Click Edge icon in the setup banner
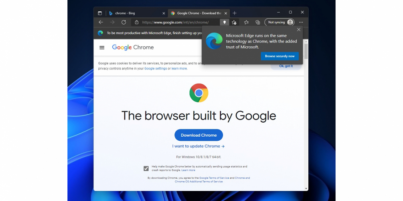The image size is (403, 201). point(100,33)
